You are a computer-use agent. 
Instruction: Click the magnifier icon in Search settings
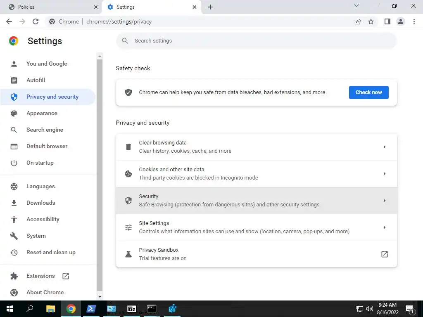125,41
